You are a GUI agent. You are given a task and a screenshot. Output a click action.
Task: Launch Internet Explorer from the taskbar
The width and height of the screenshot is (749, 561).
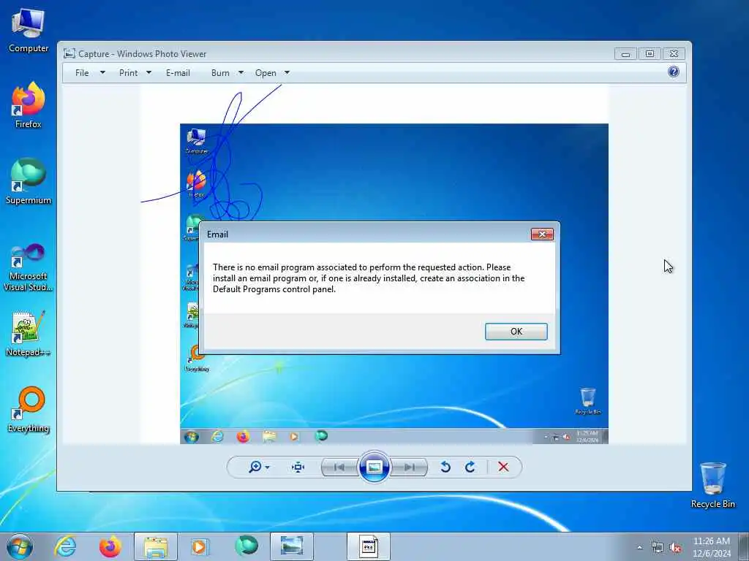[65, 546]
